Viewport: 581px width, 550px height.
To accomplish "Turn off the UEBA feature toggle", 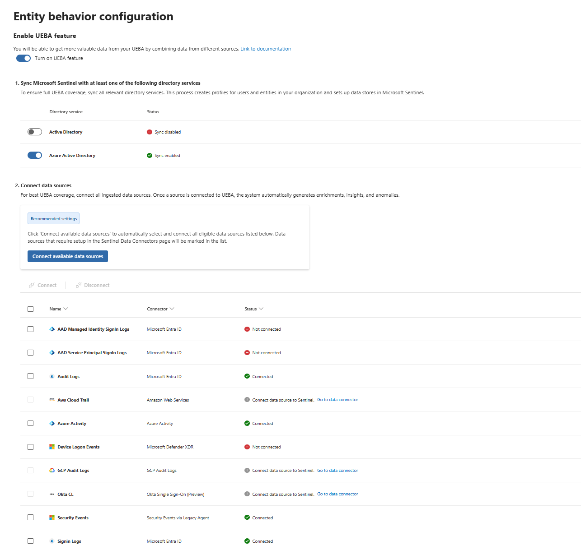I will [x=23, y=58].
